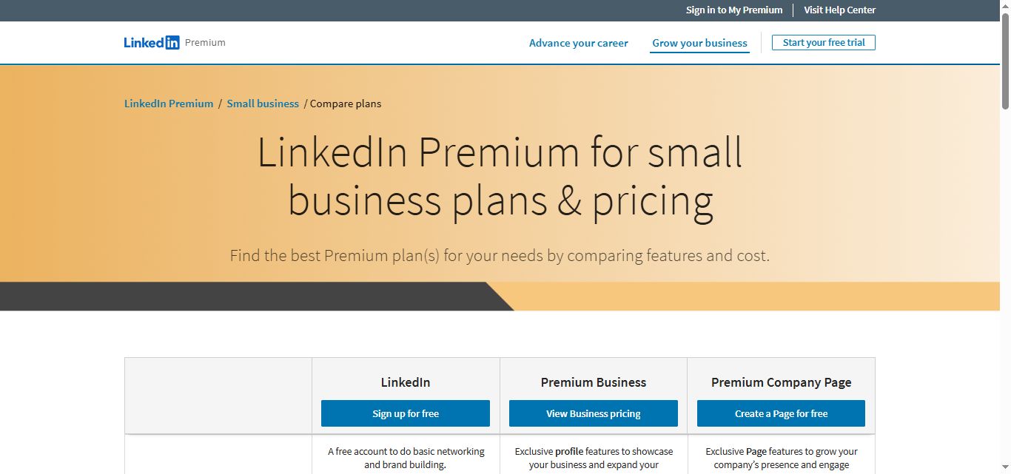Select the 'Grow your business' navigation item
The height and width of the screenshot is (474, 1011).
pos(699,43)
